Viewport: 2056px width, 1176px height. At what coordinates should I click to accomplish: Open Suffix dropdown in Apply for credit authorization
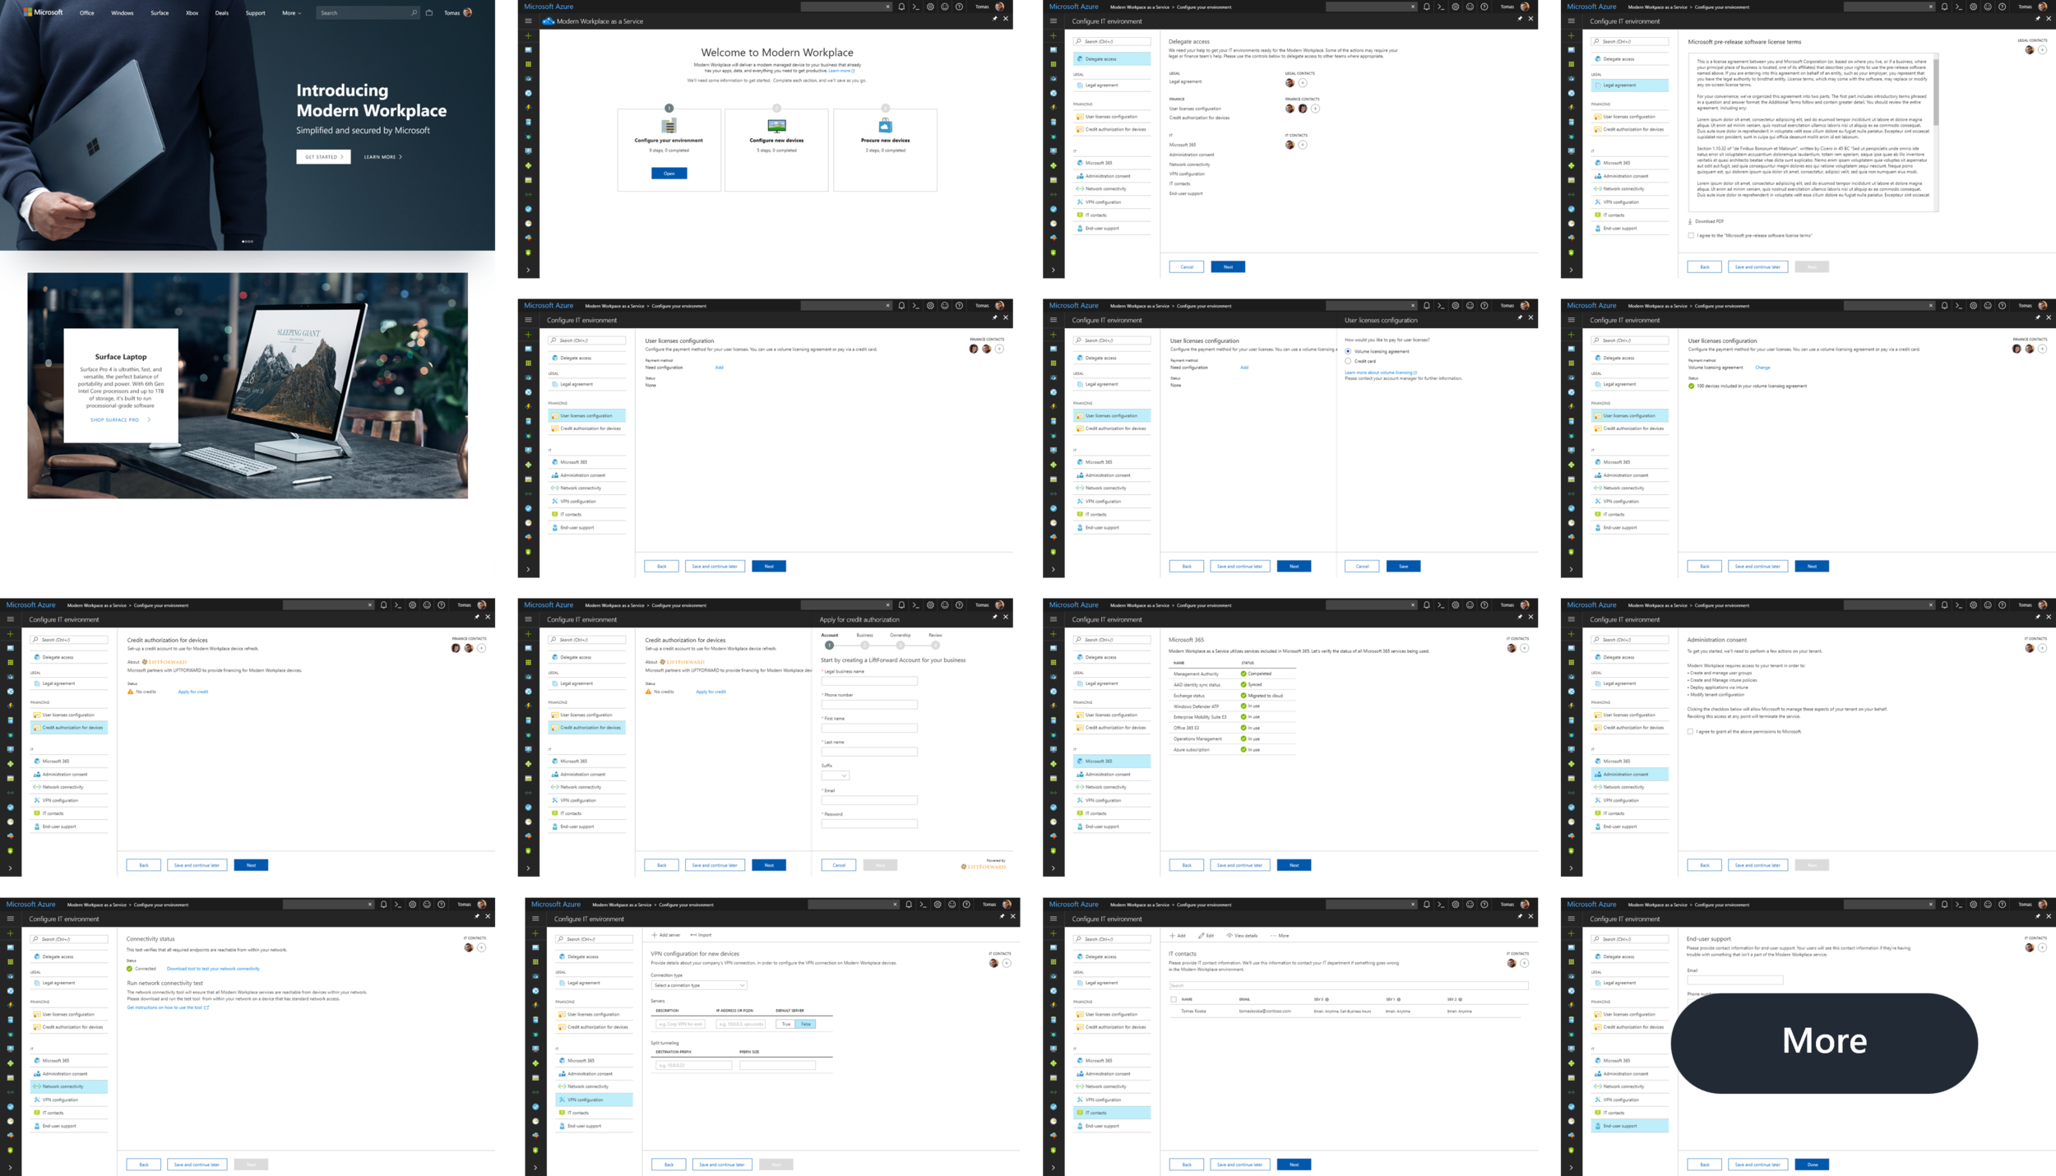(x=835, y=776)
